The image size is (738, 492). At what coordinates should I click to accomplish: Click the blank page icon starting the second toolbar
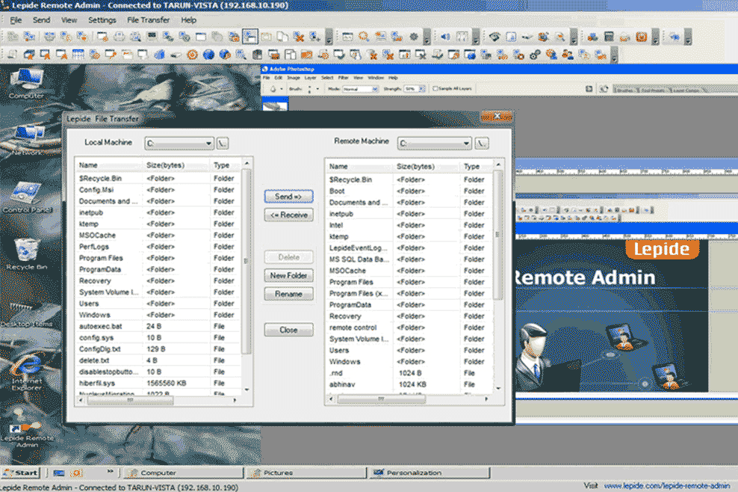pos(11,55)
